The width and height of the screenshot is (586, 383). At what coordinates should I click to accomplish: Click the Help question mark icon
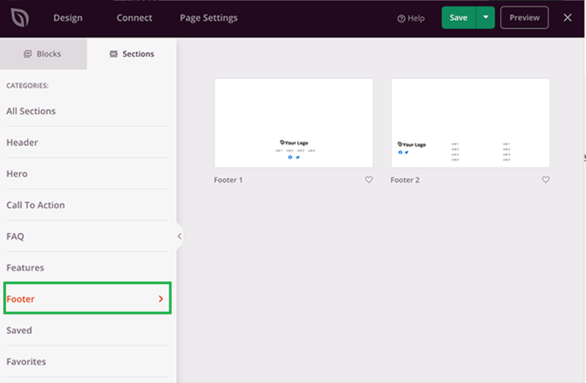click(401, 19)
